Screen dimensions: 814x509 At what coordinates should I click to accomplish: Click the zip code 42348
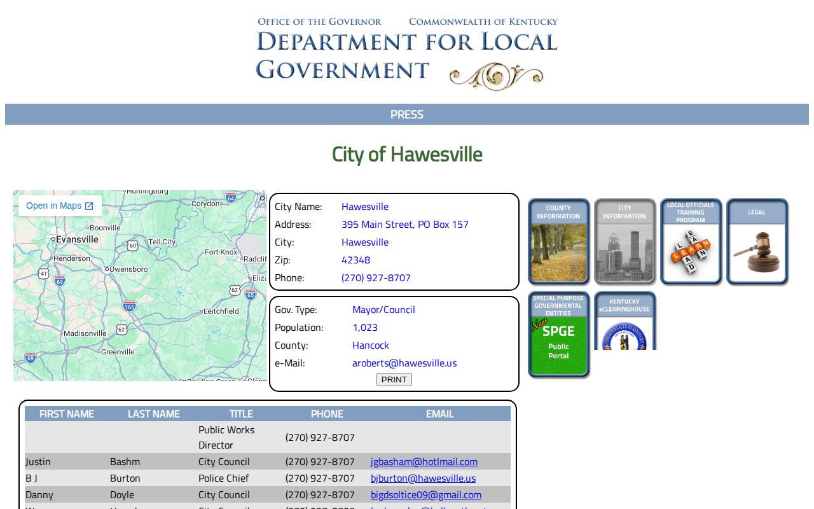click(355, 260)
